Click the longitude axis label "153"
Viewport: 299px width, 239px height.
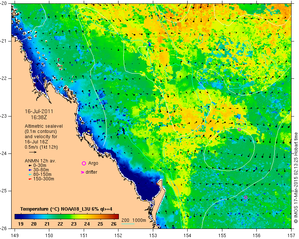153,236
